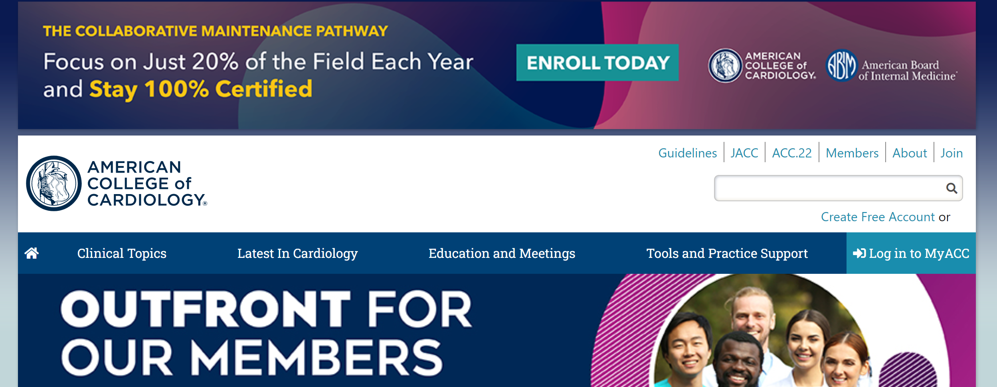Viewport: 997px width, 387px height.
Task: Expand the Education and Meetings menu
Action: [502, 253]
